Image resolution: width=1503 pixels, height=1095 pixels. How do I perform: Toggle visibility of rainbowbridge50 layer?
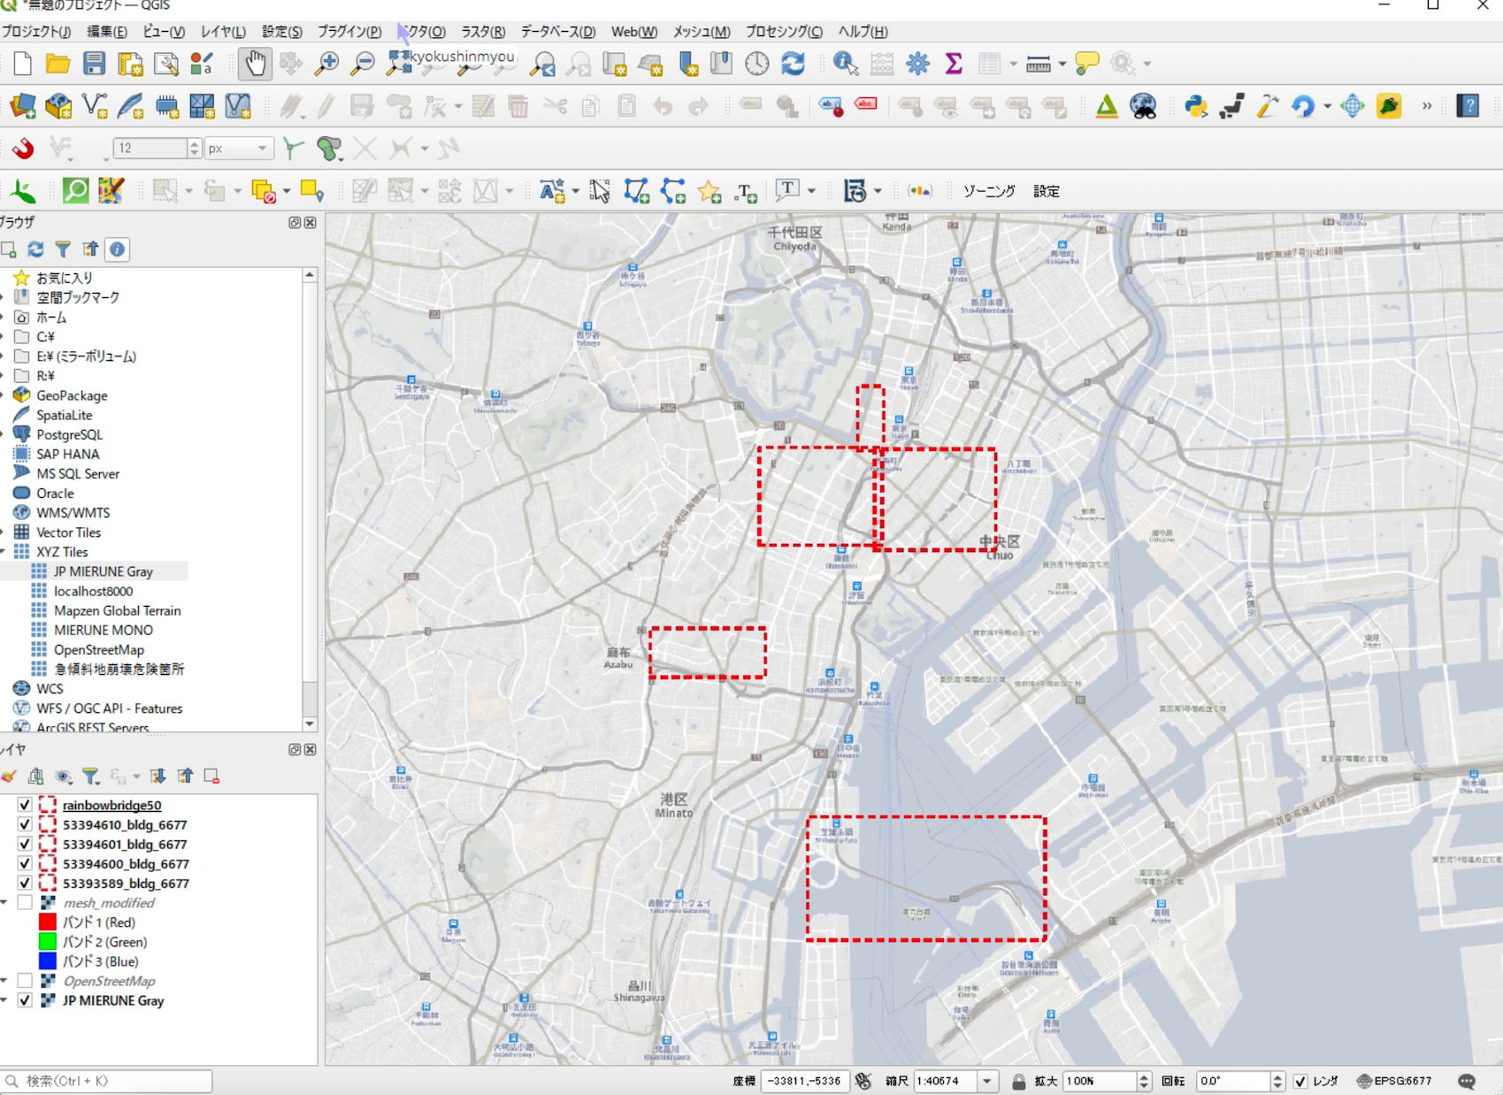[x=25, y=805]
